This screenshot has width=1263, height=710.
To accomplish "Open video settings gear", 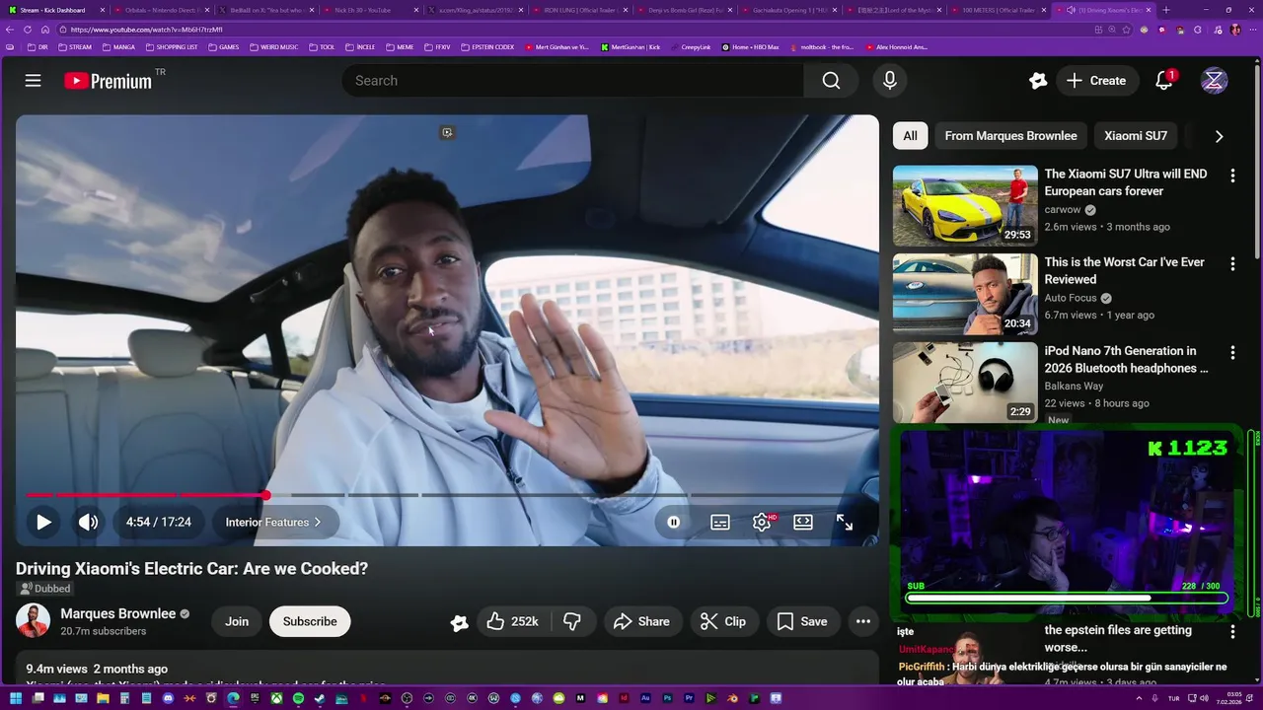I will point(762,523).
